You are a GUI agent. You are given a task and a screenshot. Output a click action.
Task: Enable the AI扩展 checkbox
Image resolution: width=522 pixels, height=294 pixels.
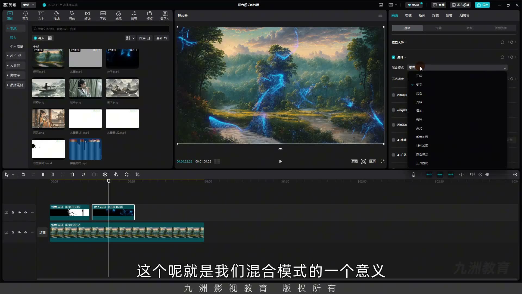(x=393, y=155)
